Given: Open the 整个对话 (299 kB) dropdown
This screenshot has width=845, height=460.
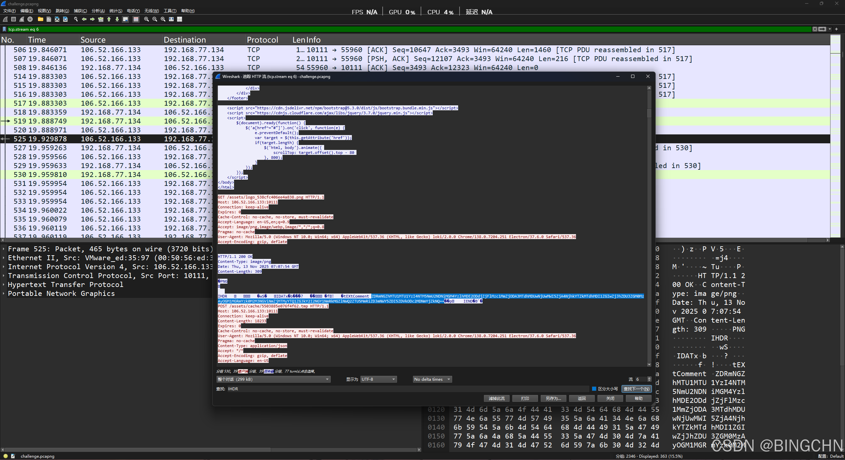Looking at the screenshot, I should click(273, 379).
